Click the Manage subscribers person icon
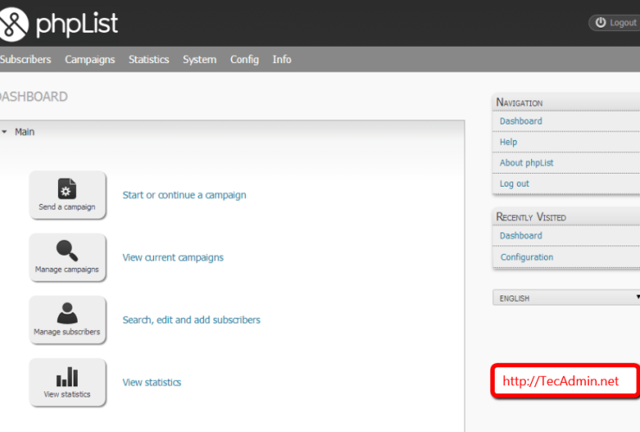This screenshot has height=432, width=640. point(67,313)
